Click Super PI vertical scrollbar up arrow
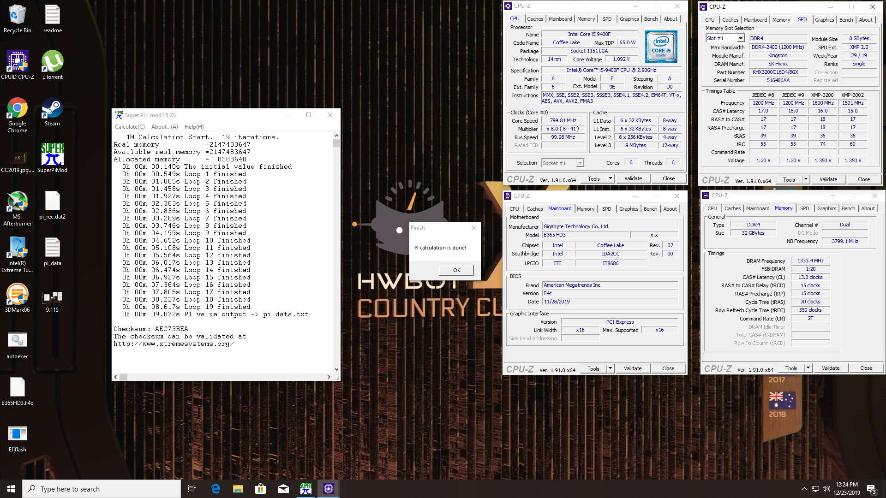 coord(336,136)
